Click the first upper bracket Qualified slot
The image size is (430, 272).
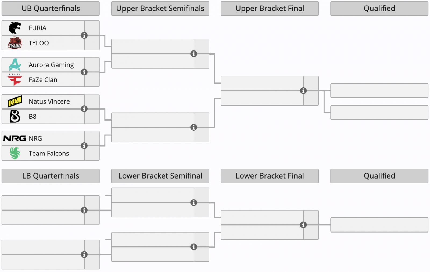coord(379,91)
